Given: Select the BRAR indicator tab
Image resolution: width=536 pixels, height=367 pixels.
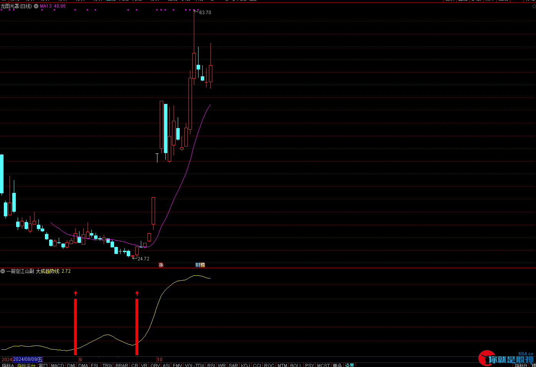Looking at the screenshot, I should point(122,365).
